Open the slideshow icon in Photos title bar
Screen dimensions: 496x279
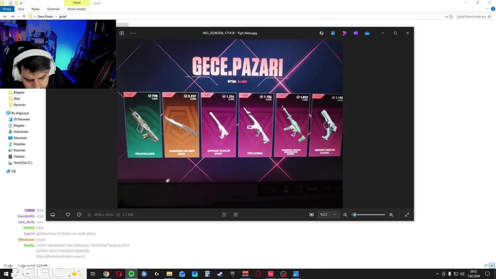click(x=122, y=33)
